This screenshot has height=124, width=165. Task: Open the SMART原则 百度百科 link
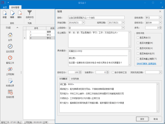pos(146,64)
